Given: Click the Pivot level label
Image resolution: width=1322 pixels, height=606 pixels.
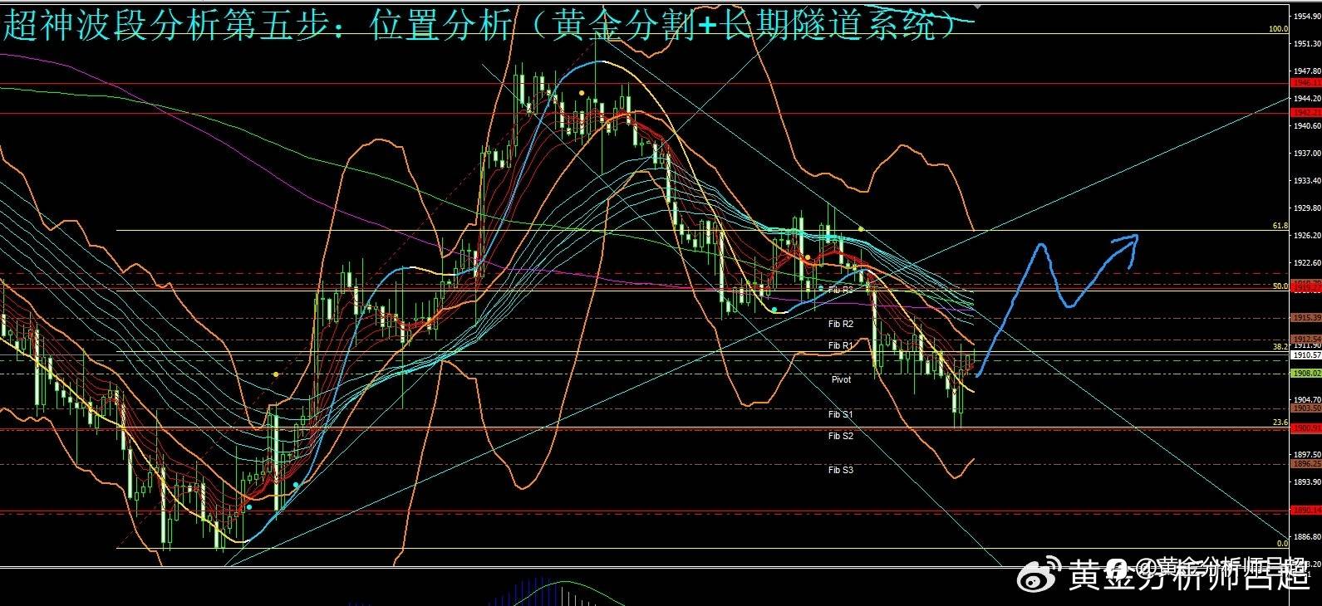Looking at the screenshot, I should (x=841, y=379).
